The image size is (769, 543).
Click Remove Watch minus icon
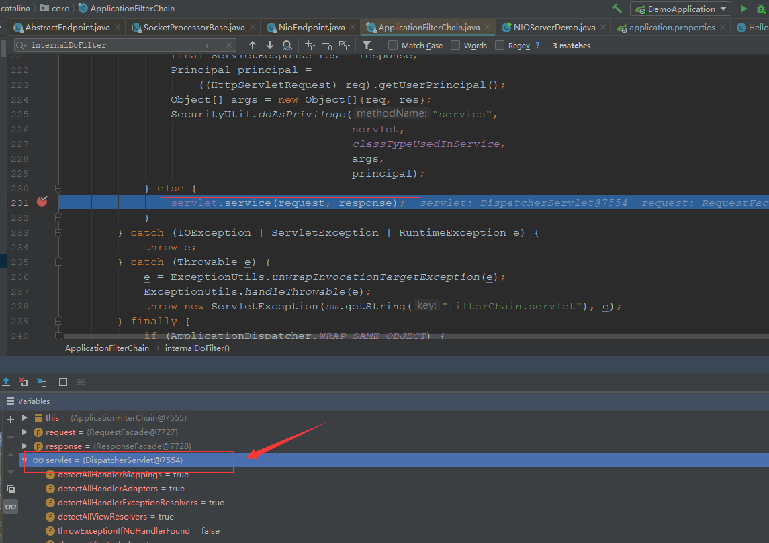tap(11, 437)
